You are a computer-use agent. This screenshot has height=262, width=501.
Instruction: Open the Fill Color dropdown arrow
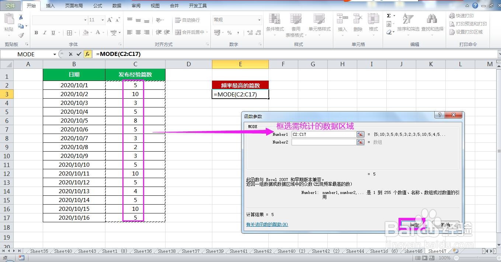coord(91,33)
